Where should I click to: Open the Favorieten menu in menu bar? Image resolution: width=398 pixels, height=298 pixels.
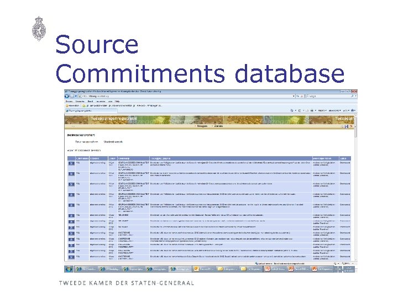click(x=101, y=101)
